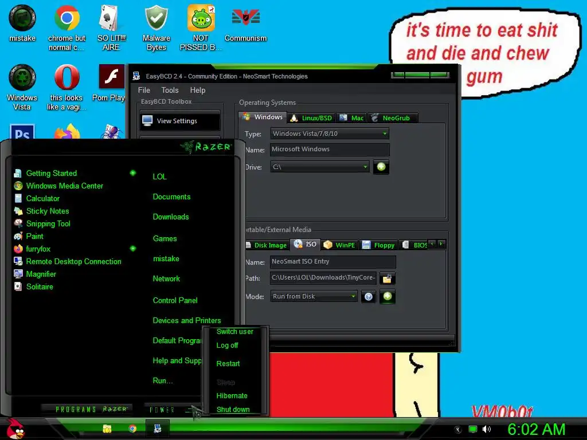Open the Flash Player desktop icon
The height and width of the screenshot is (440, 587).
click(111, 82)
